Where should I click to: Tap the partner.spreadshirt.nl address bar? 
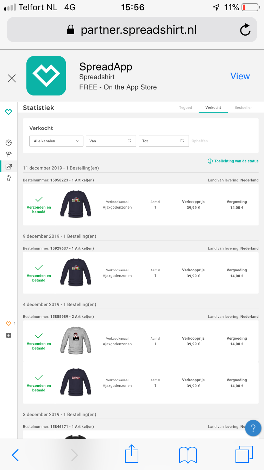132,30
